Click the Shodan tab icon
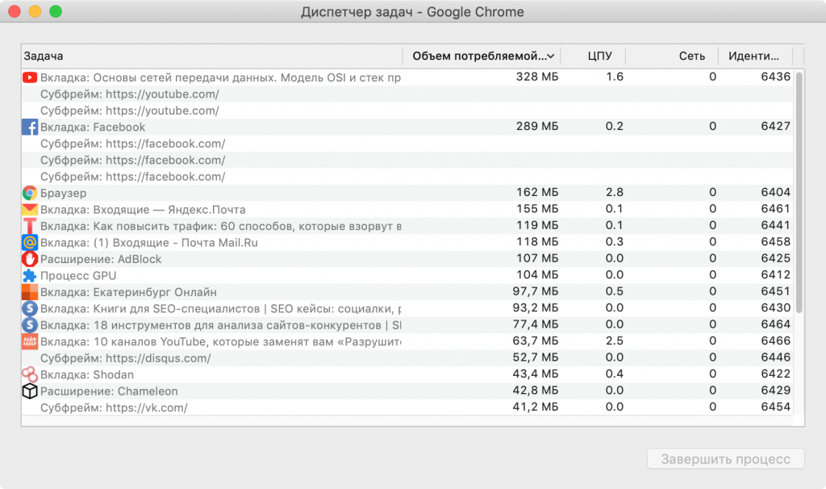Viewport: 826px width, 489px height. click(x=30, y=374)
